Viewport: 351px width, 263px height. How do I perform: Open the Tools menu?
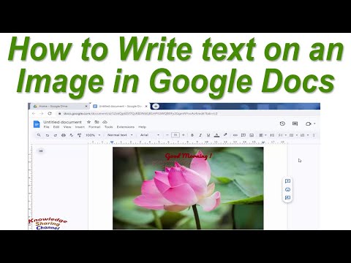click(109, 127)
